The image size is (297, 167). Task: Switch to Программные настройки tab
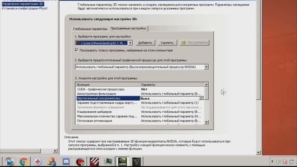coord(128,28)
